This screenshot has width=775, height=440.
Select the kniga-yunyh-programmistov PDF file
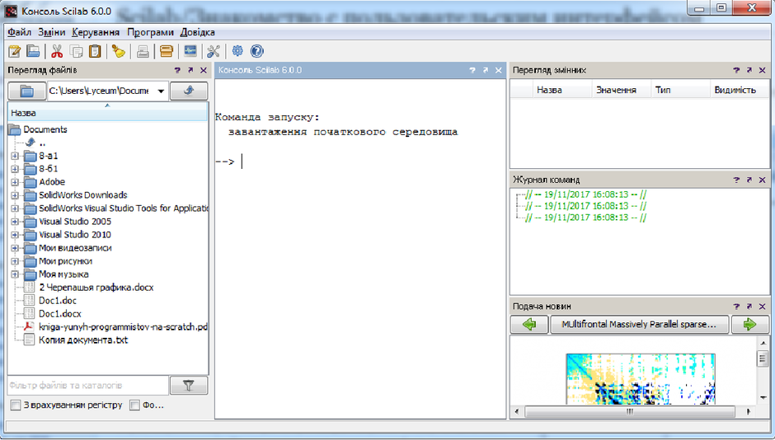point(123,327)
